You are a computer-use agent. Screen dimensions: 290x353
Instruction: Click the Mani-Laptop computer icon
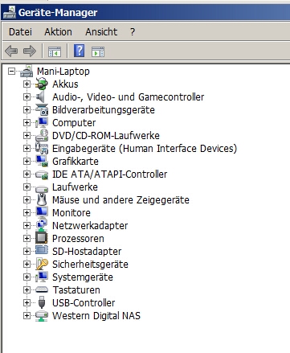(x=27, y=71)
